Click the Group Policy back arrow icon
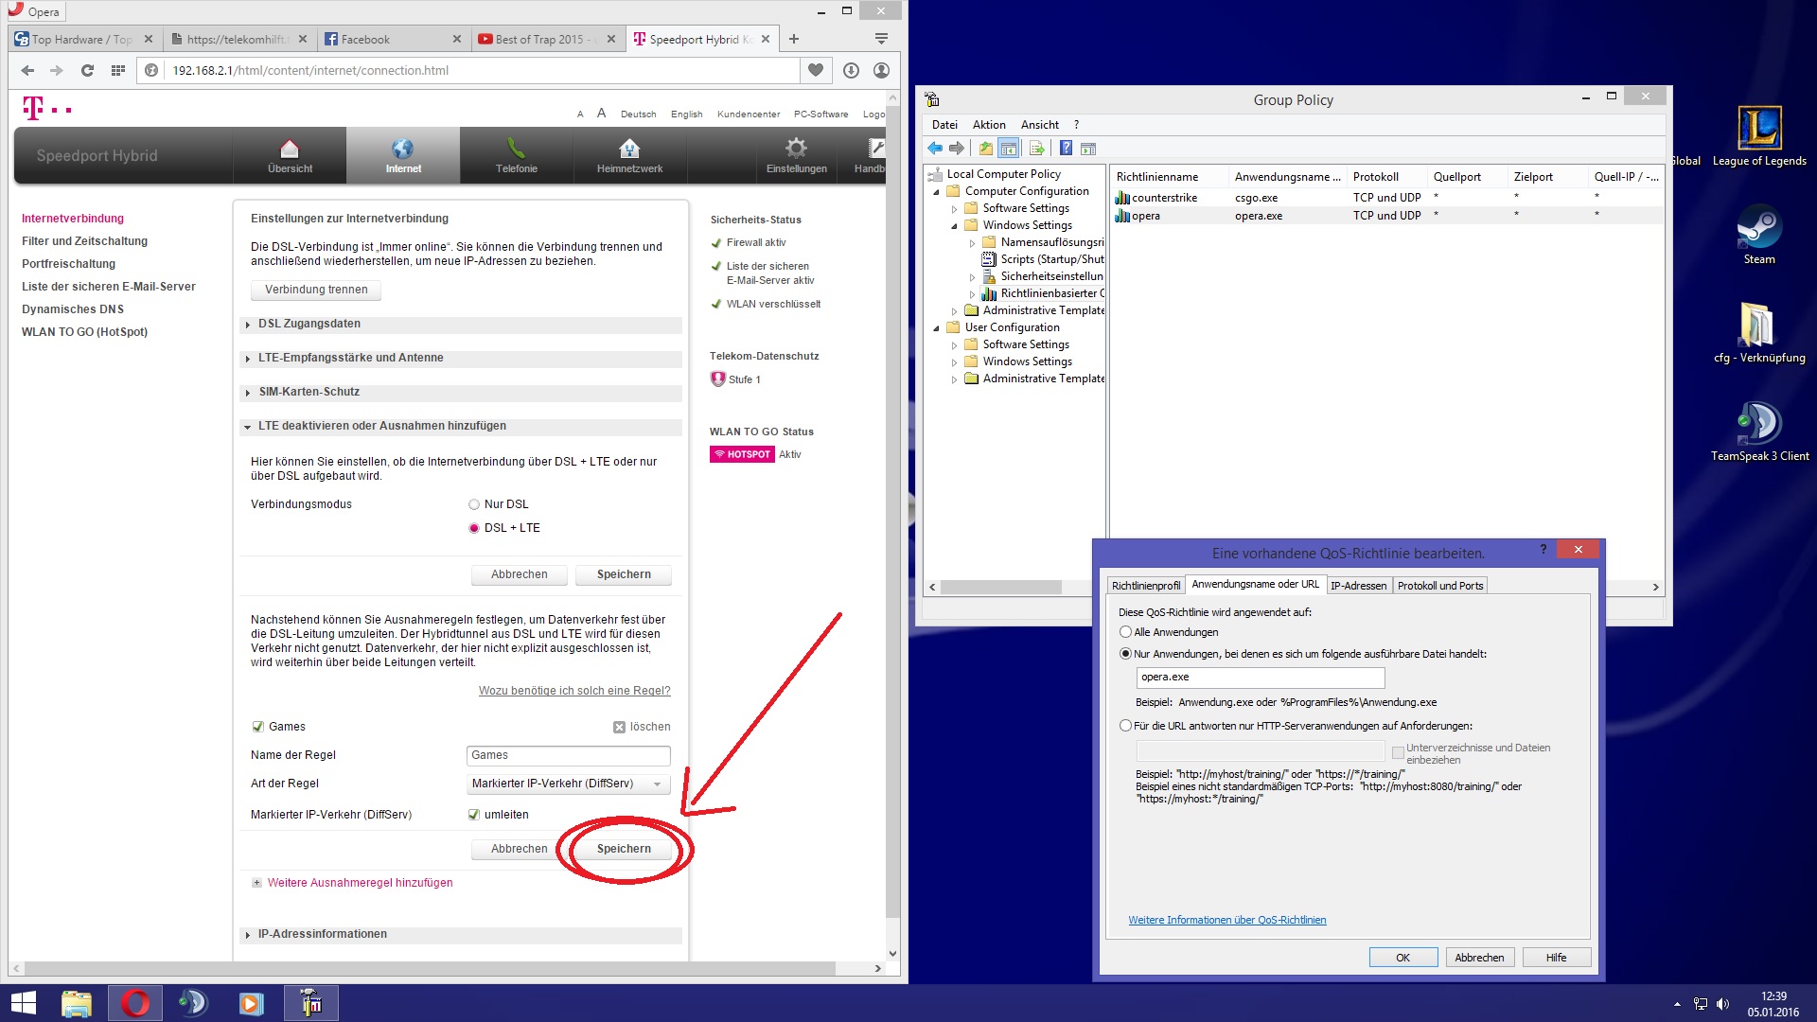 click(935, 149)
